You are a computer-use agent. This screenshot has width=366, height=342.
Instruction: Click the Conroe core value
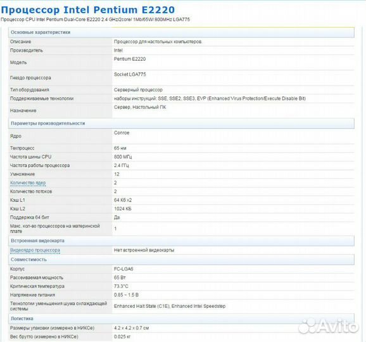tap(122, 132)
